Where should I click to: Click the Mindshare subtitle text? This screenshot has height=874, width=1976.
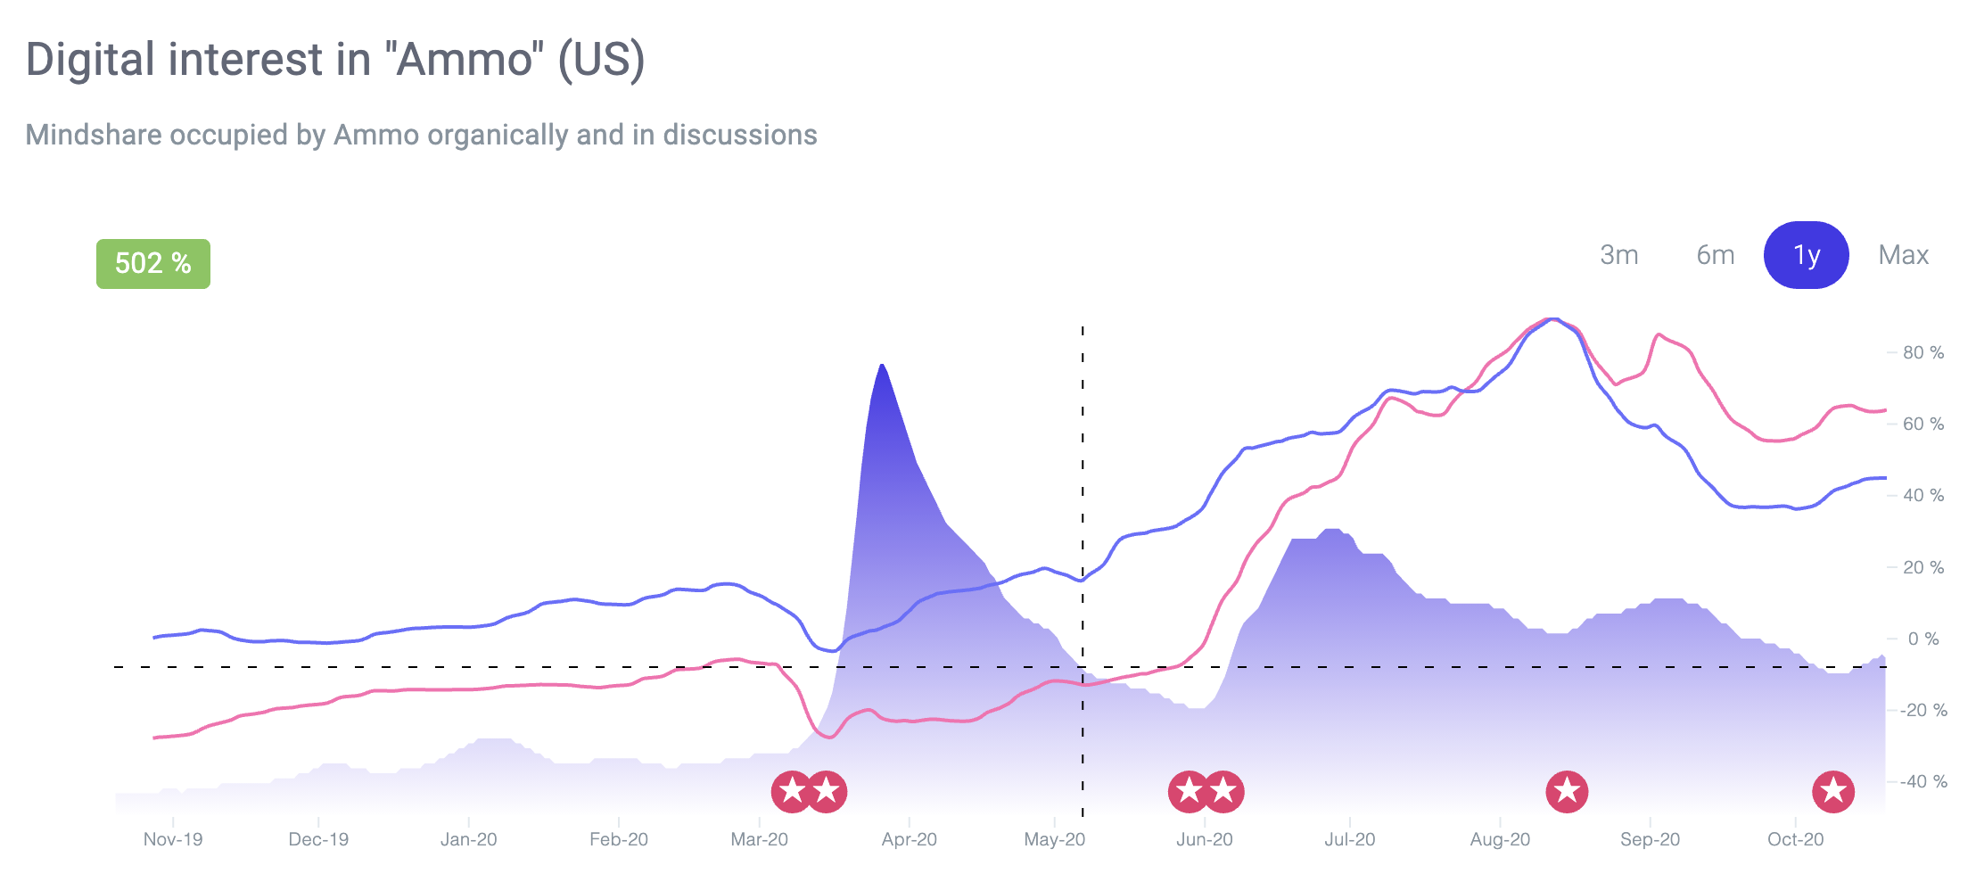[x=421, y=135]
